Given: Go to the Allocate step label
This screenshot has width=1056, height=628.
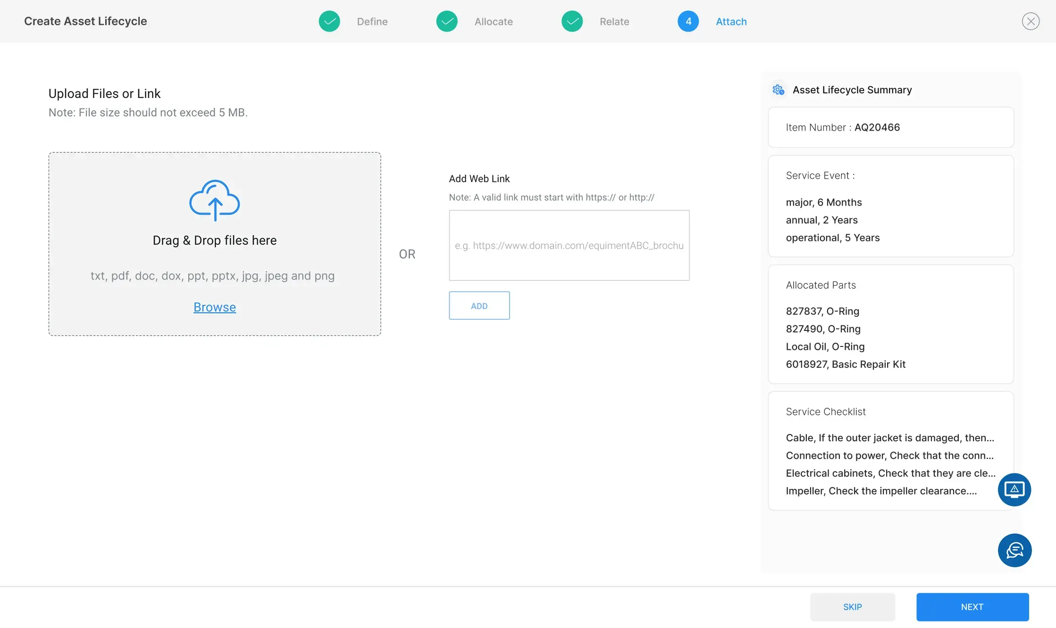Looking at the screenshot, I should tap(494, 22).
